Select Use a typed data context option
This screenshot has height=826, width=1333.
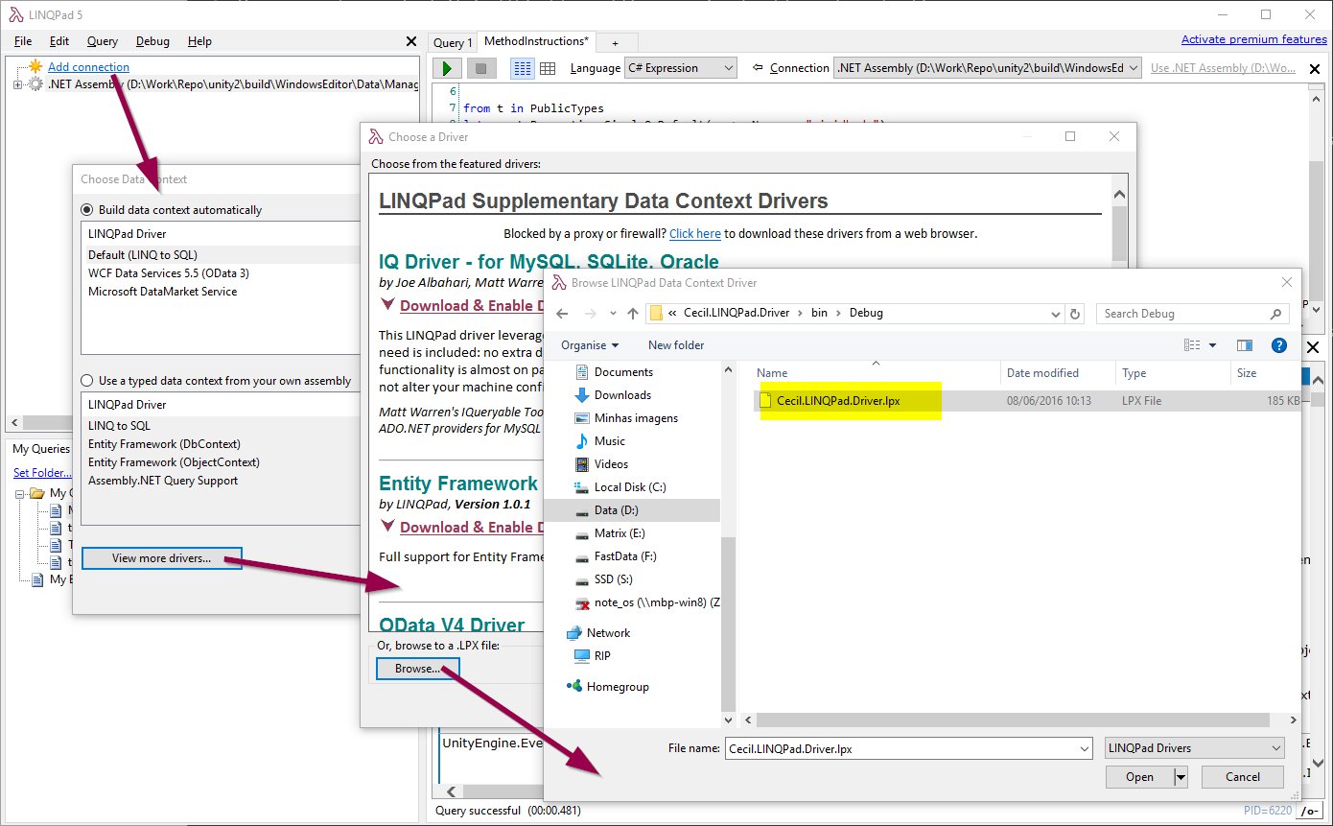[85, 380]
